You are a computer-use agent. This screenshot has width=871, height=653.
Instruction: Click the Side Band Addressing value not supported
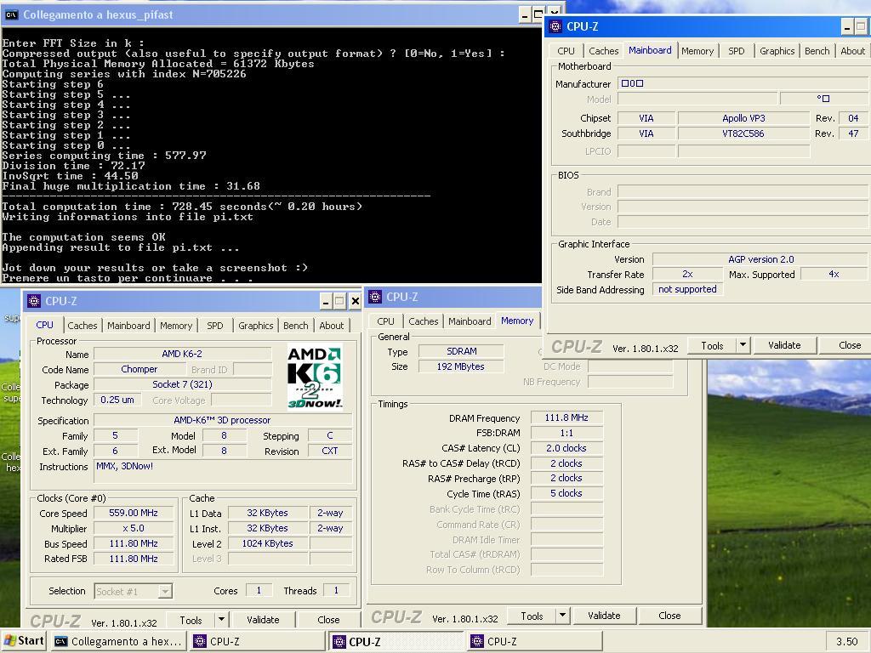coord(687,289)
